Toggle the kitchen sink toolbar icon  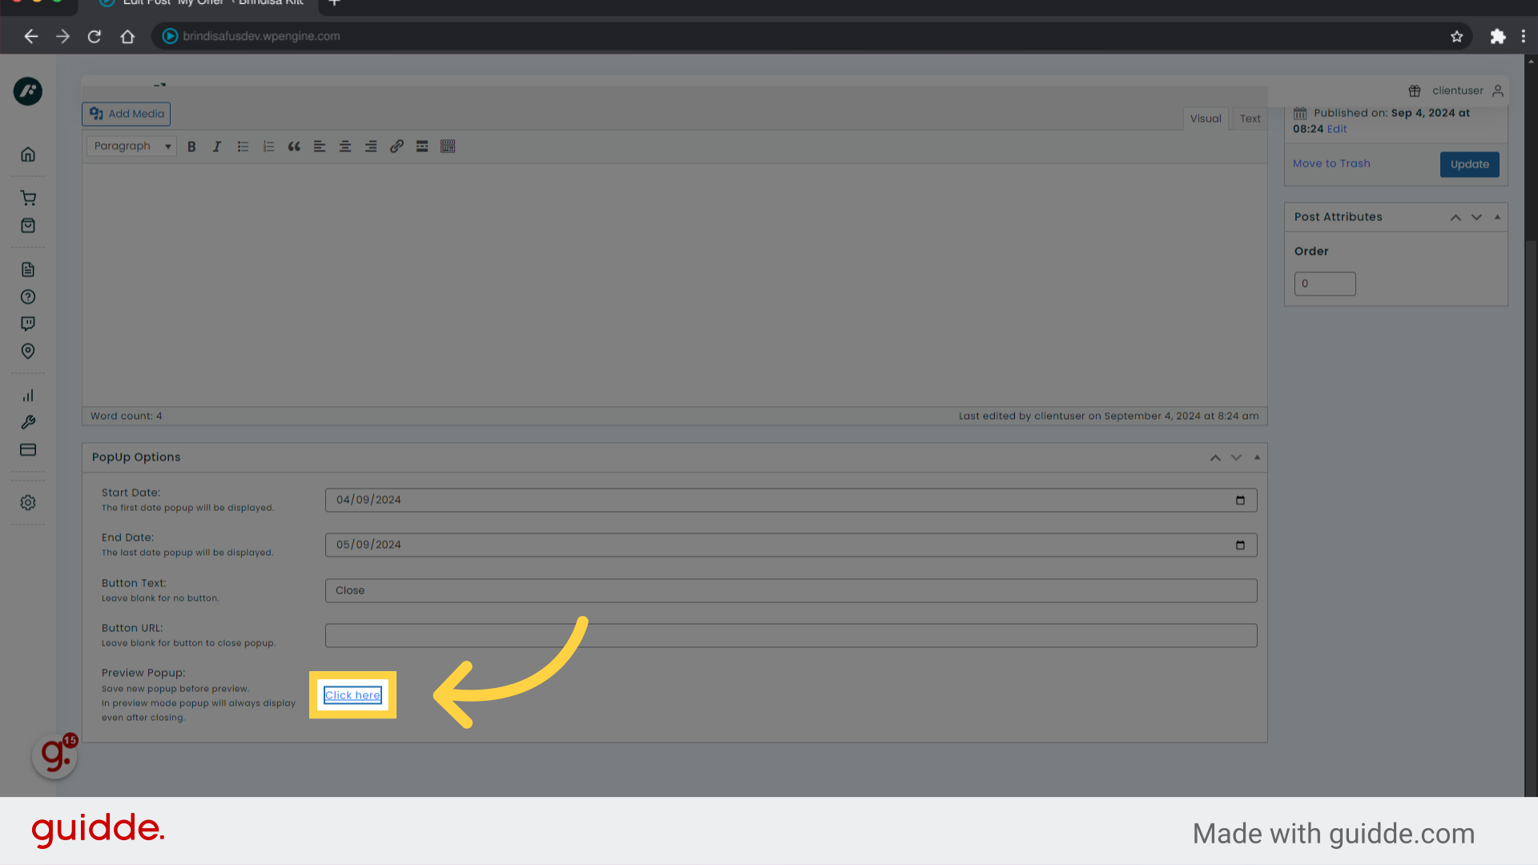448,146
